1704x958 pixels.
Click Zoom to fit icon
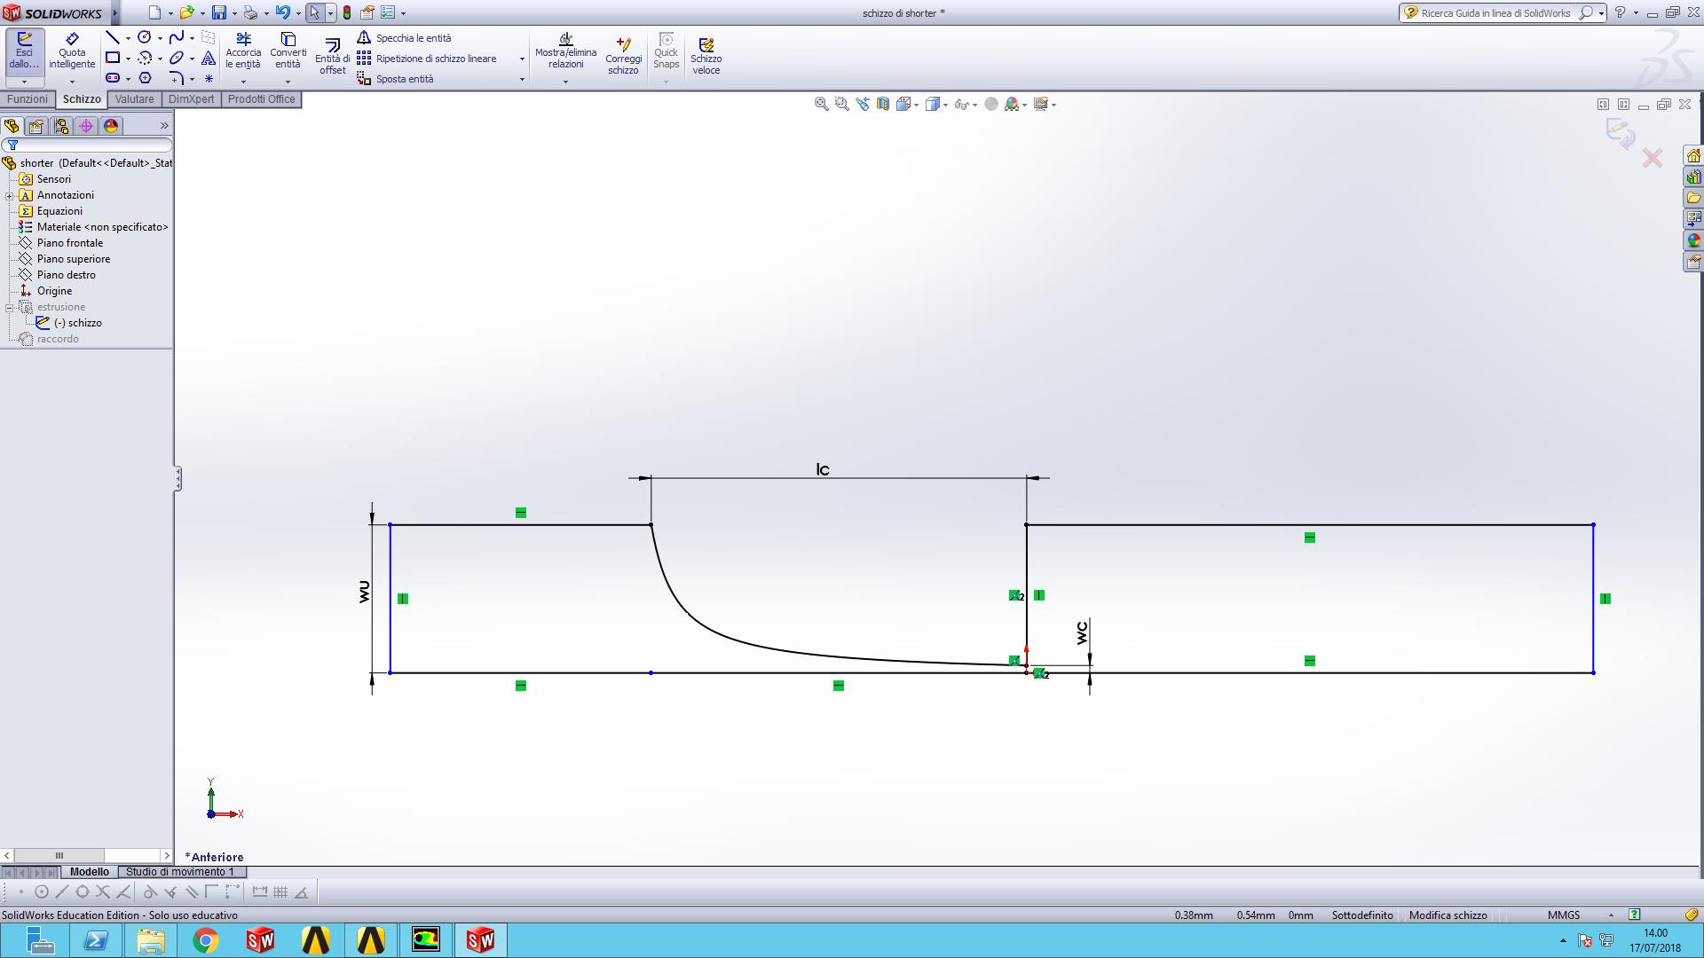(x=821, y=104)
